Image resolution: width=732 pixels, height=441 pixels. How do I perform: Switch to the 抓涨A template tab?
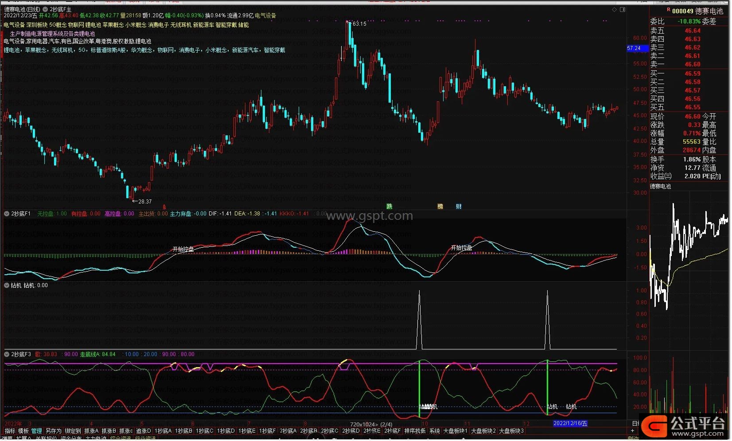coord(91,431)
